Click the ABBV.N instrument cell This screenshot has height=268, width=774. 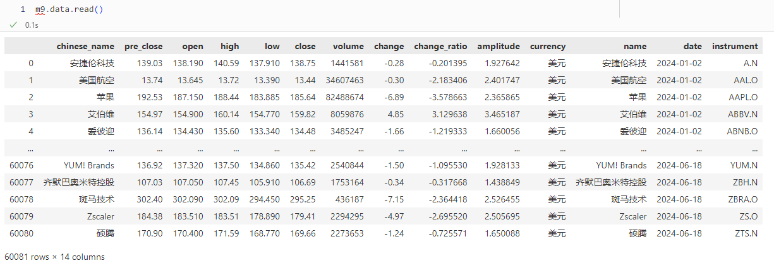click(744, 114)
